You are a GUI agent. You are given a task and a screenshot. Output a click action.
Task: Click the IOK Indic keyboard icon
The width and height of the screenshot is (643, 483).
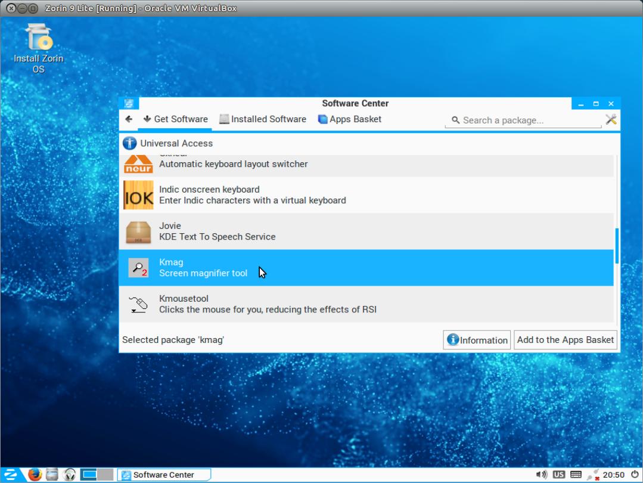pos(138,195)
